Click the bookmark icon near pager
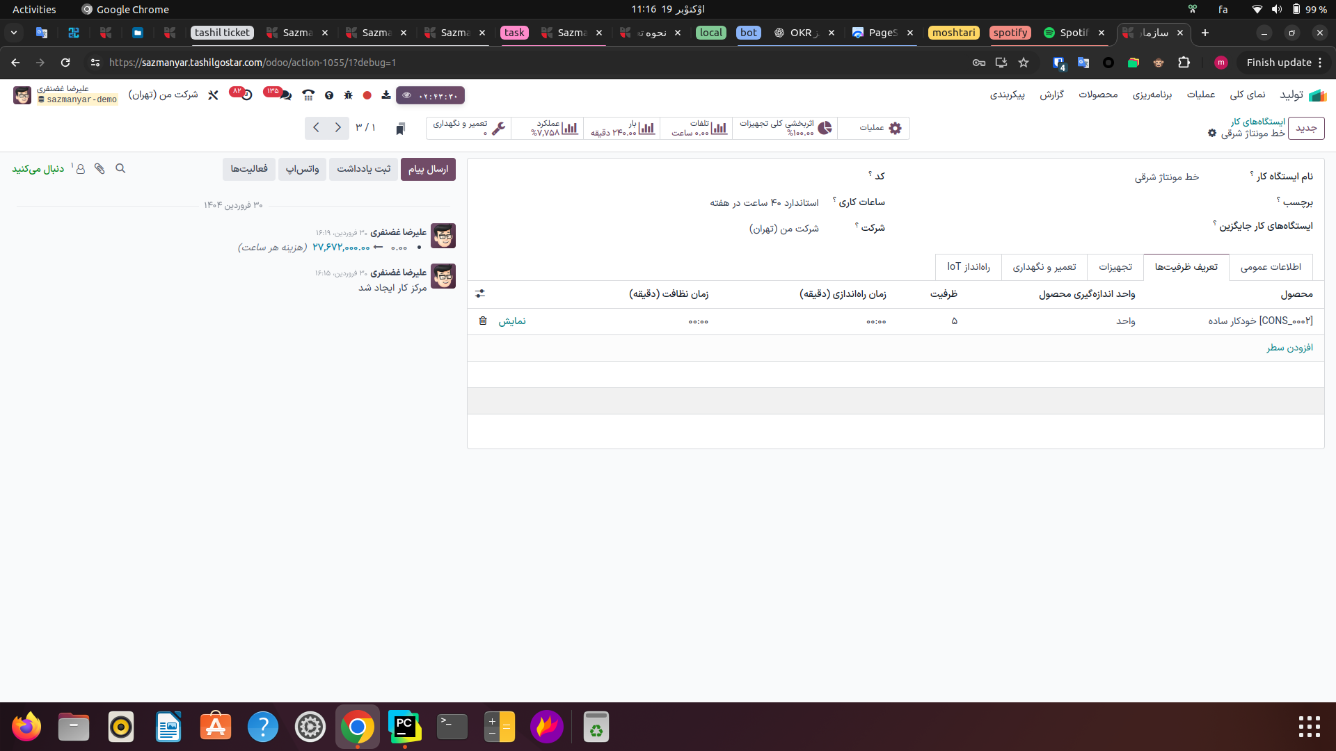 tap(400, 129)
